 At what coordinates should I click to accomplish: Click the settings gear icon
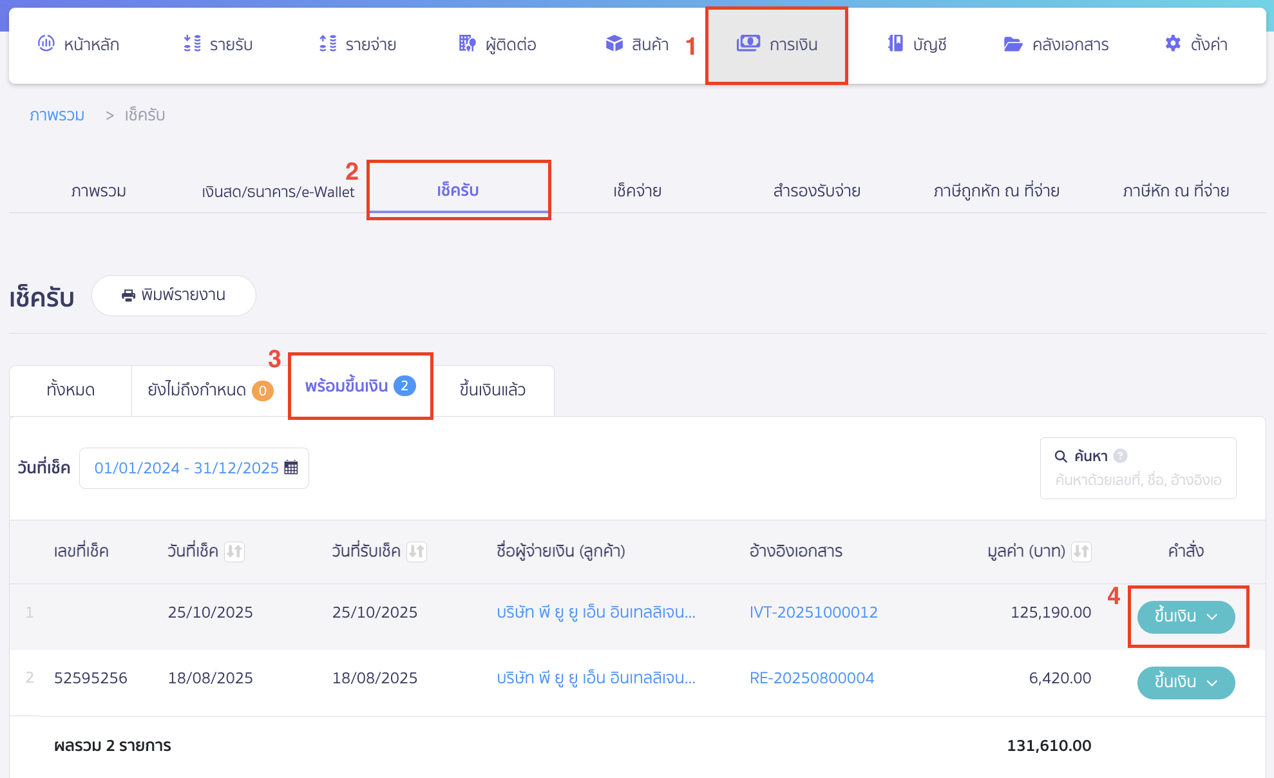pyautogui.click(x=1173, y=44)
